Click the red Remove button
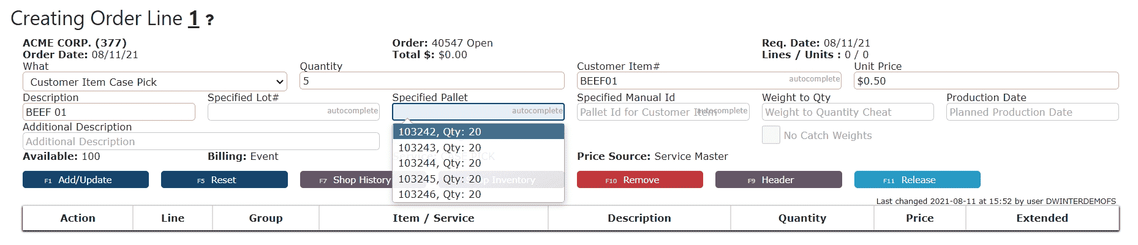 [639, 179]
